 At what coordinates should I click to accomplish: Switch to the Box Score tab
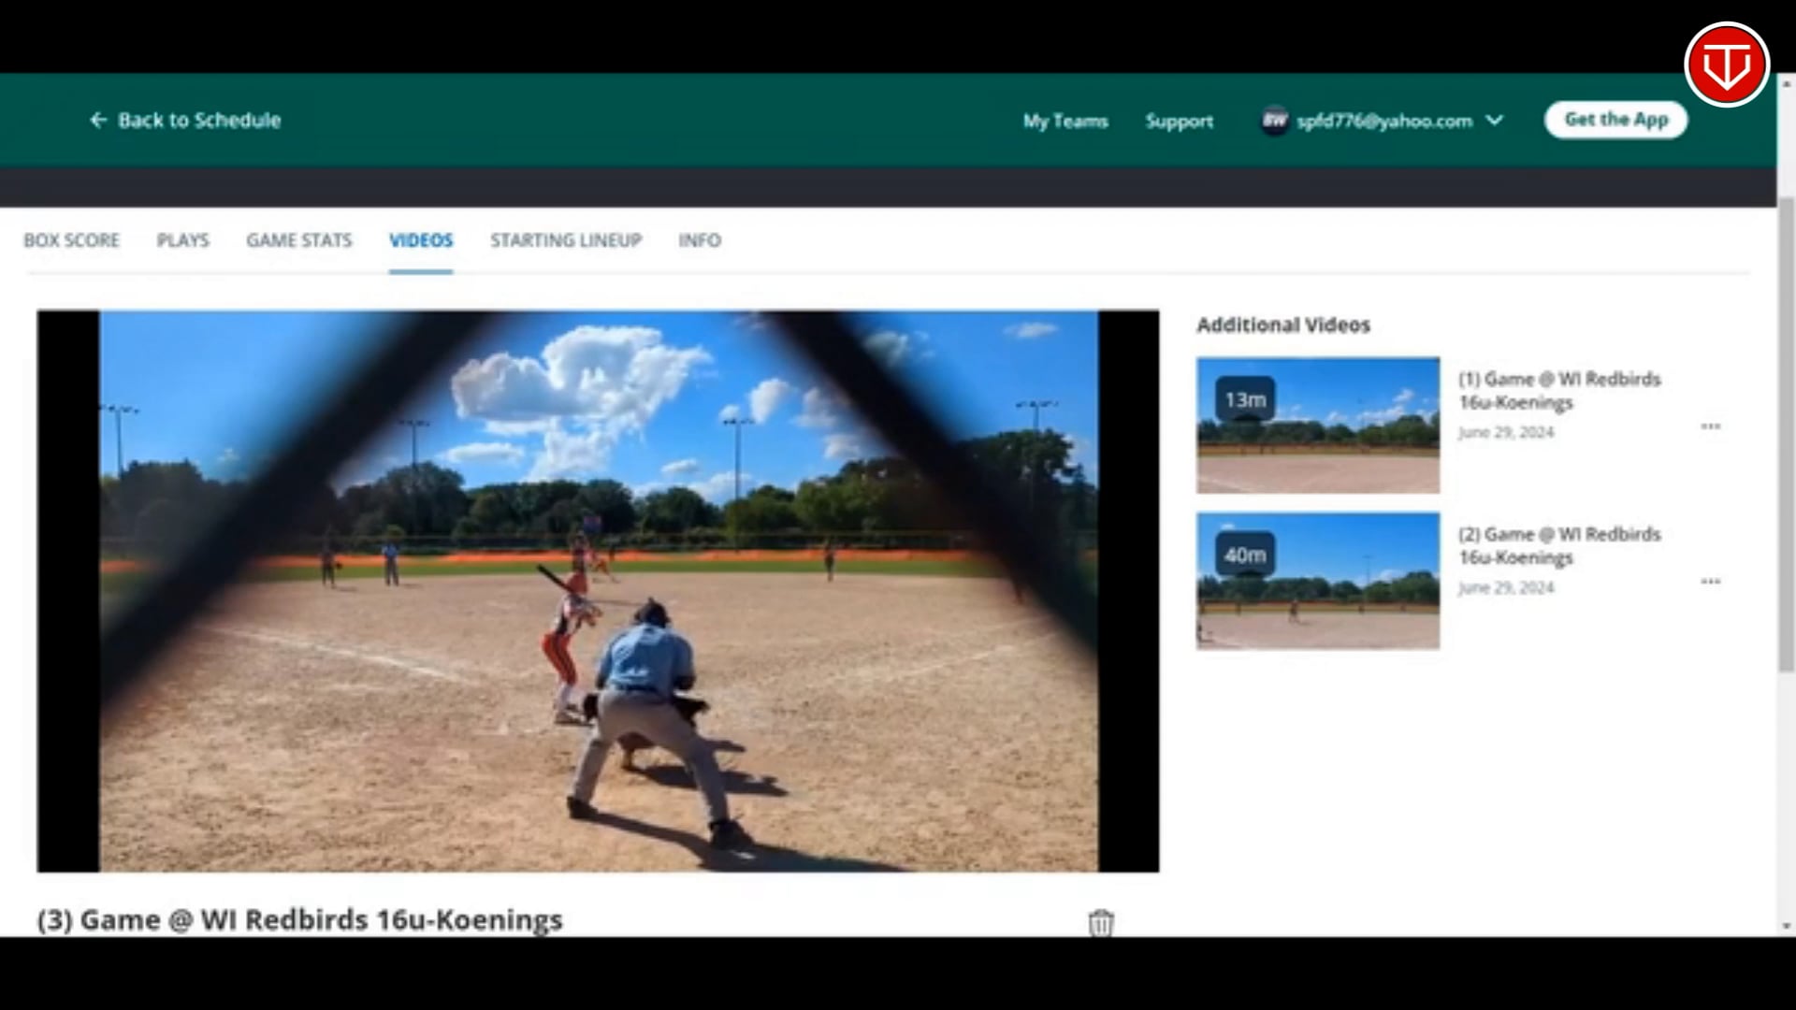point(72,240)
